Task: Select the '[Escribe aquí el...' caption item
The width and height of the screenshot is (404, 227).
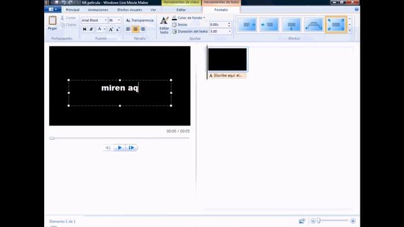Action: pyautogui.click(x=227, y=76)
